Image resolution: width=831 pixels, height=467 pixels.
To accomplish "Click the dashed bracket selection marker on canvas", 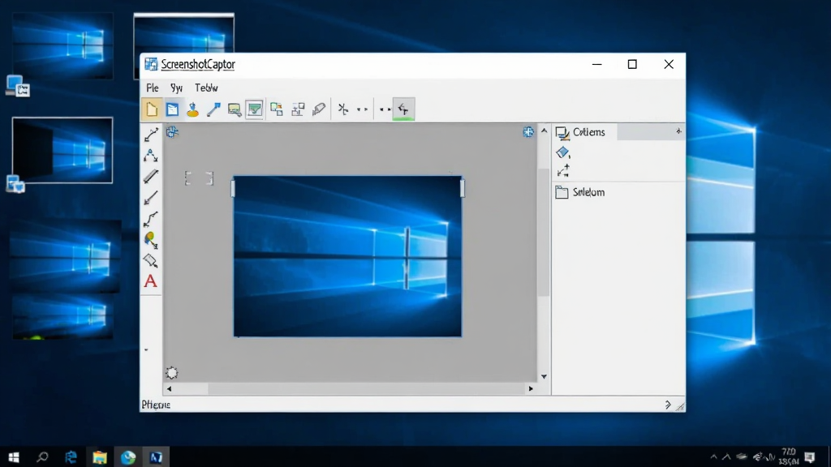I will tap(200, 178).
